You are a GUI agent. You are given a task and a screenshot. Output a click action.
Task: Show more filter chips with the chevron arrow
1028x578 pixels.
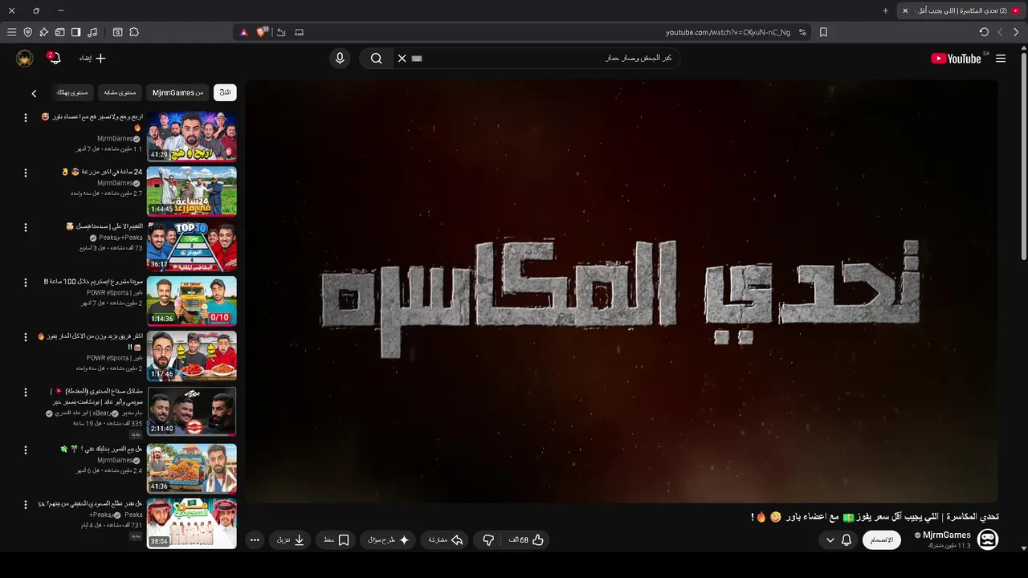[34, 93]
